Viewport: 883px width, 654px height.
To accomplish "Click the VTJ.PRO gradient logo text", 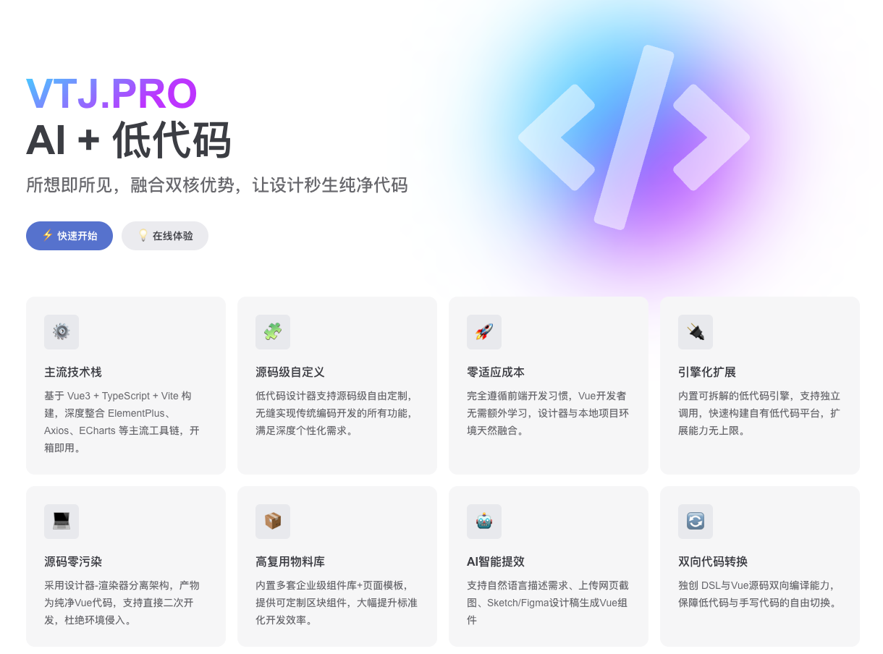I will tap(110, 93).
